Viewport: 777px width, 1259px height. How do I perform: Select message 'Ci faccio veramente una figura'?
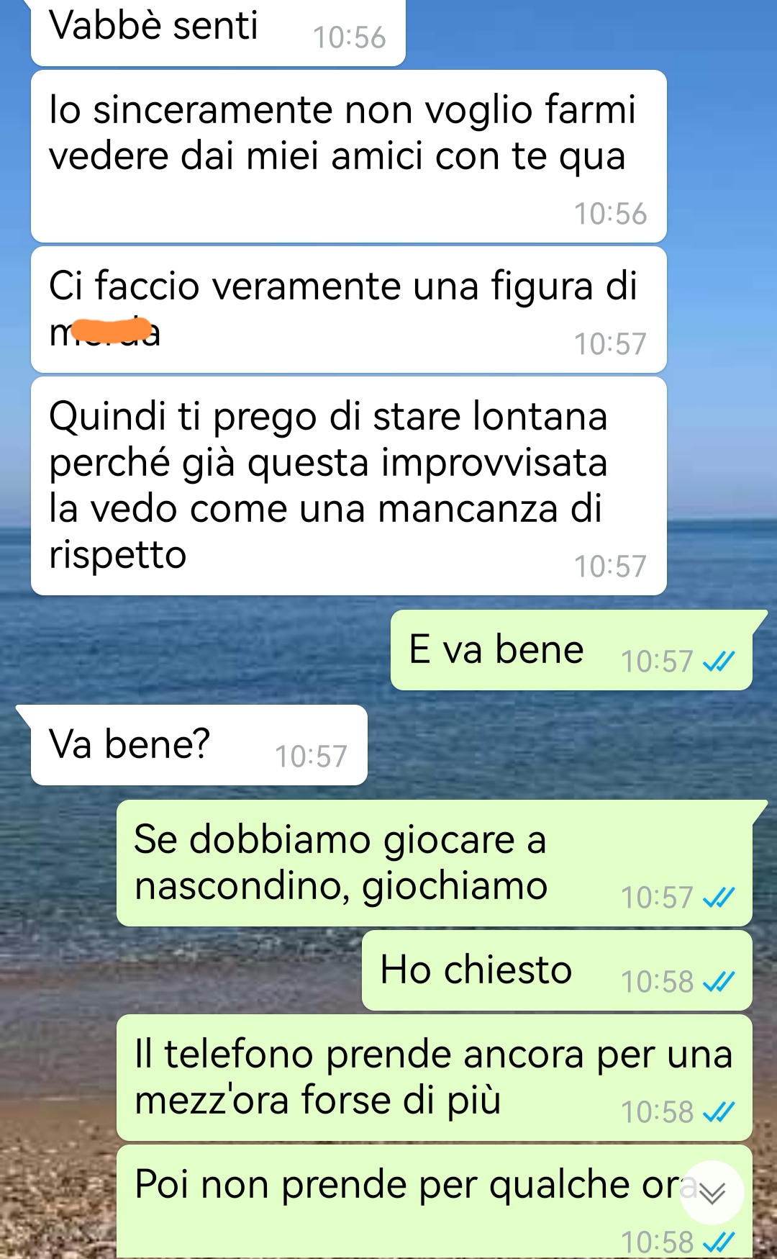point(349,310)
